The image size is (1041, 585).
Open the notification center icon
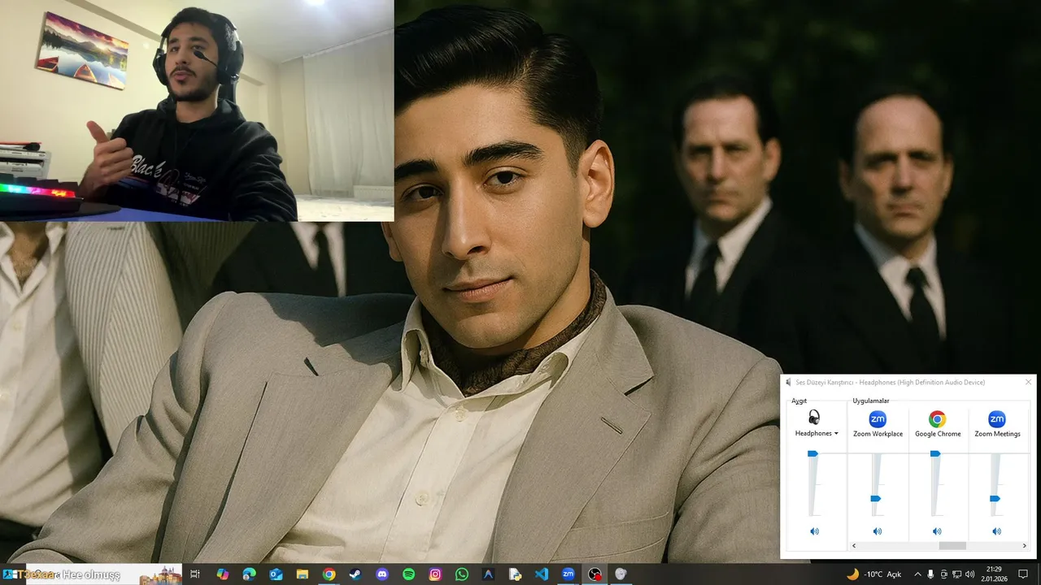point(1024,574)
